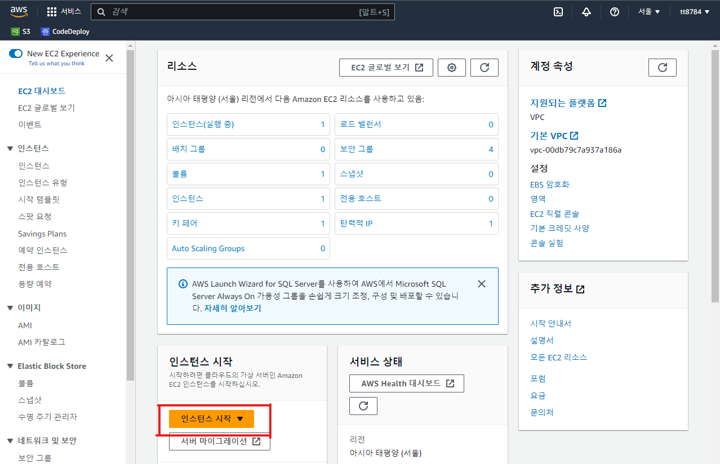The width and height of the screenshot is (720, 464).
Task: Collapse the Elastic Block Store section
Action: [10, 367]
